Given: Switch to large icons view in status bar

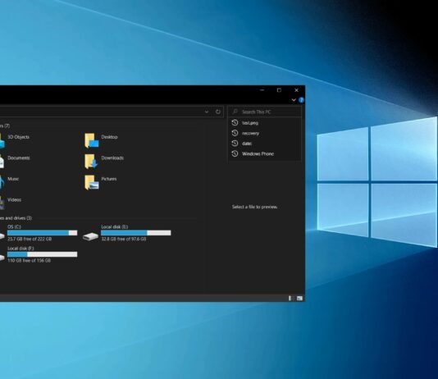Looking at the screenshot, I should point(299,299).
